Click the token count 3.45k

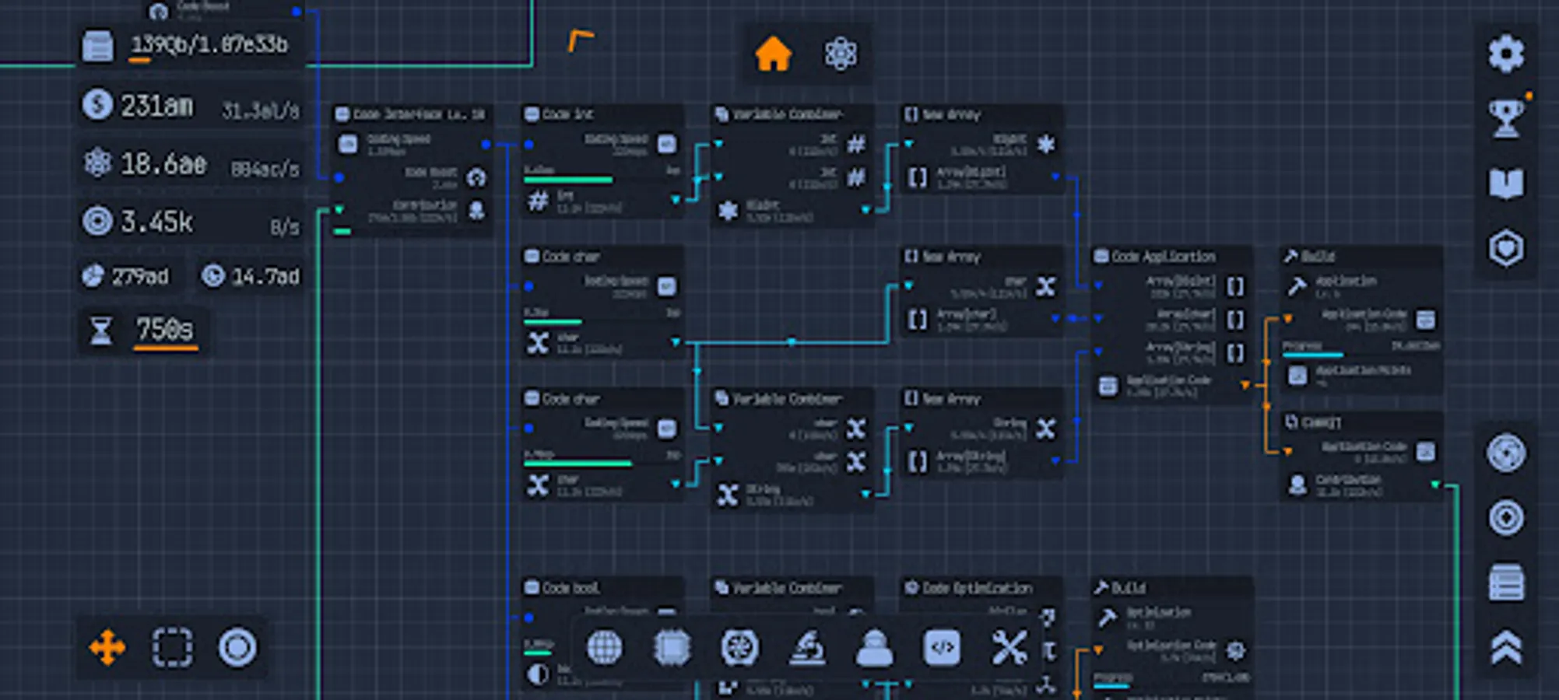(x=156, y=222)
